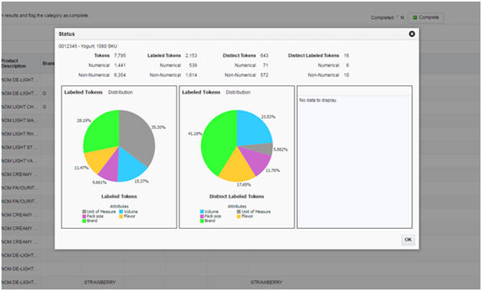Click the Labeled Tokens value 2,153
Image resolution: width=482 pixels, height=291 pixels.
[191, 56]
